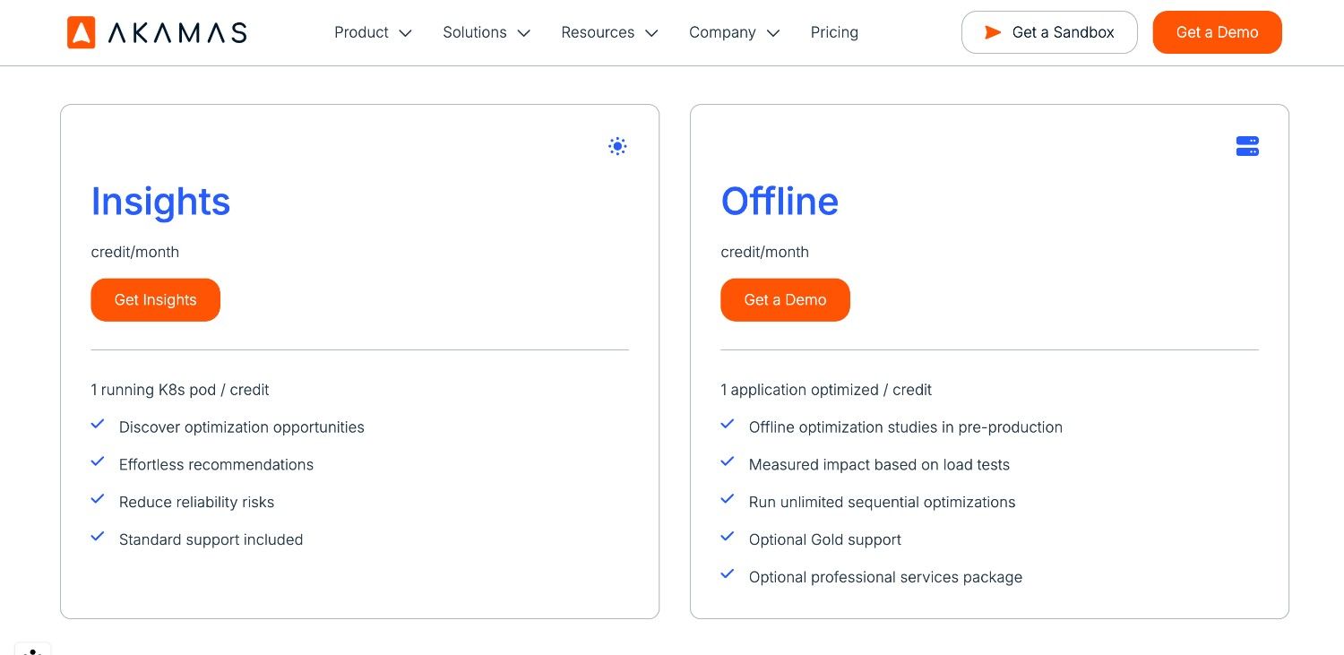Click the credit/month label under Insights
Image resolution: width=1344 pixels, height=655 pixels.
coord(134,252)
